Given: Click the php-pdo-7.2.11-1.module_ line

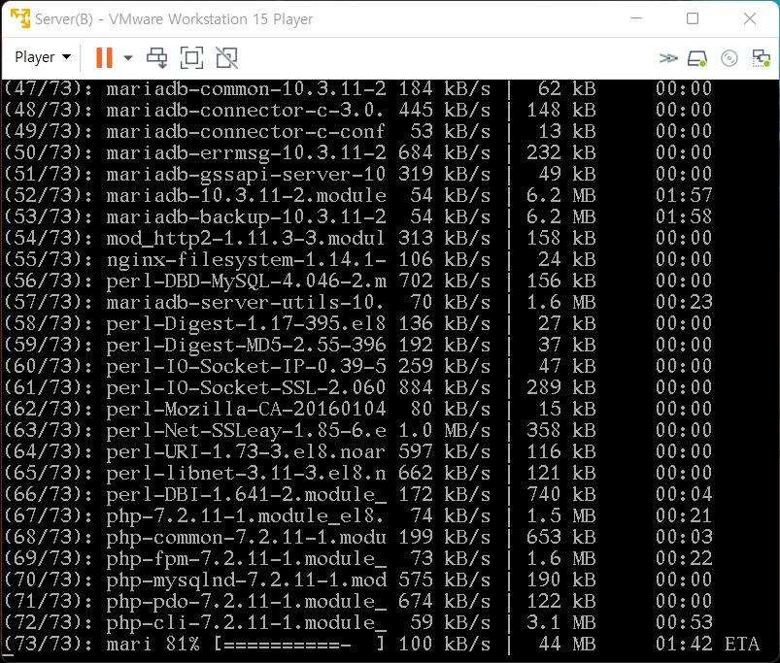Looking at the screenshot, I should (x=358, y=602).
